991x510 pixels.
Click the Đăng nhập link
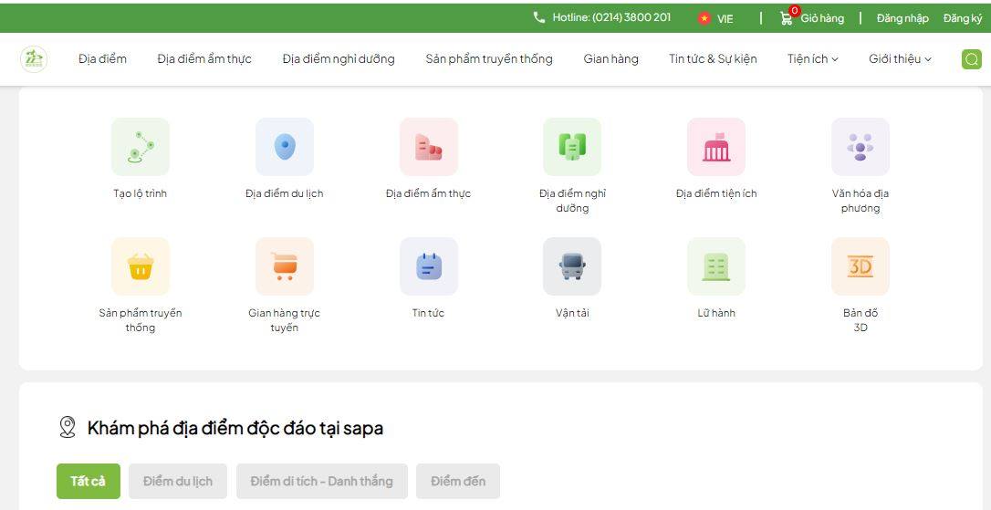pos(902,18)
